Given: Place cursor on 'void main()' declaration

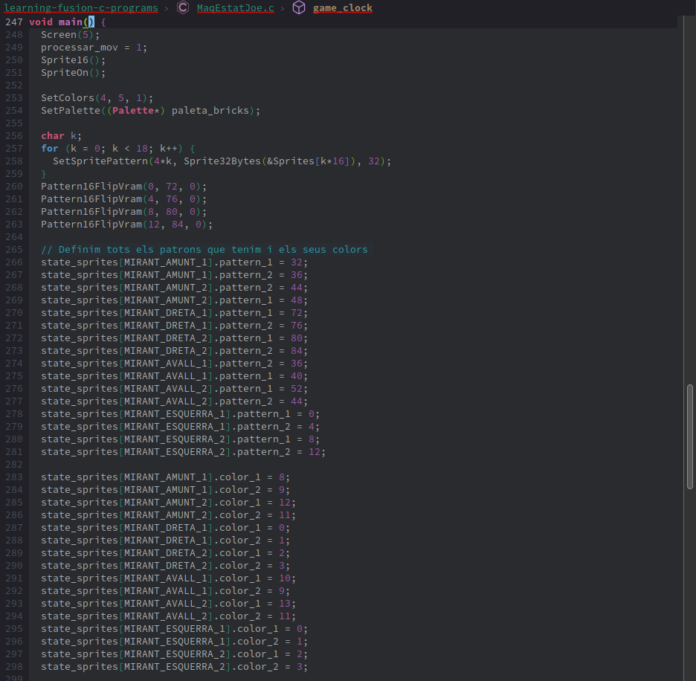Looking at the screenshot, I should coord(62,22).
